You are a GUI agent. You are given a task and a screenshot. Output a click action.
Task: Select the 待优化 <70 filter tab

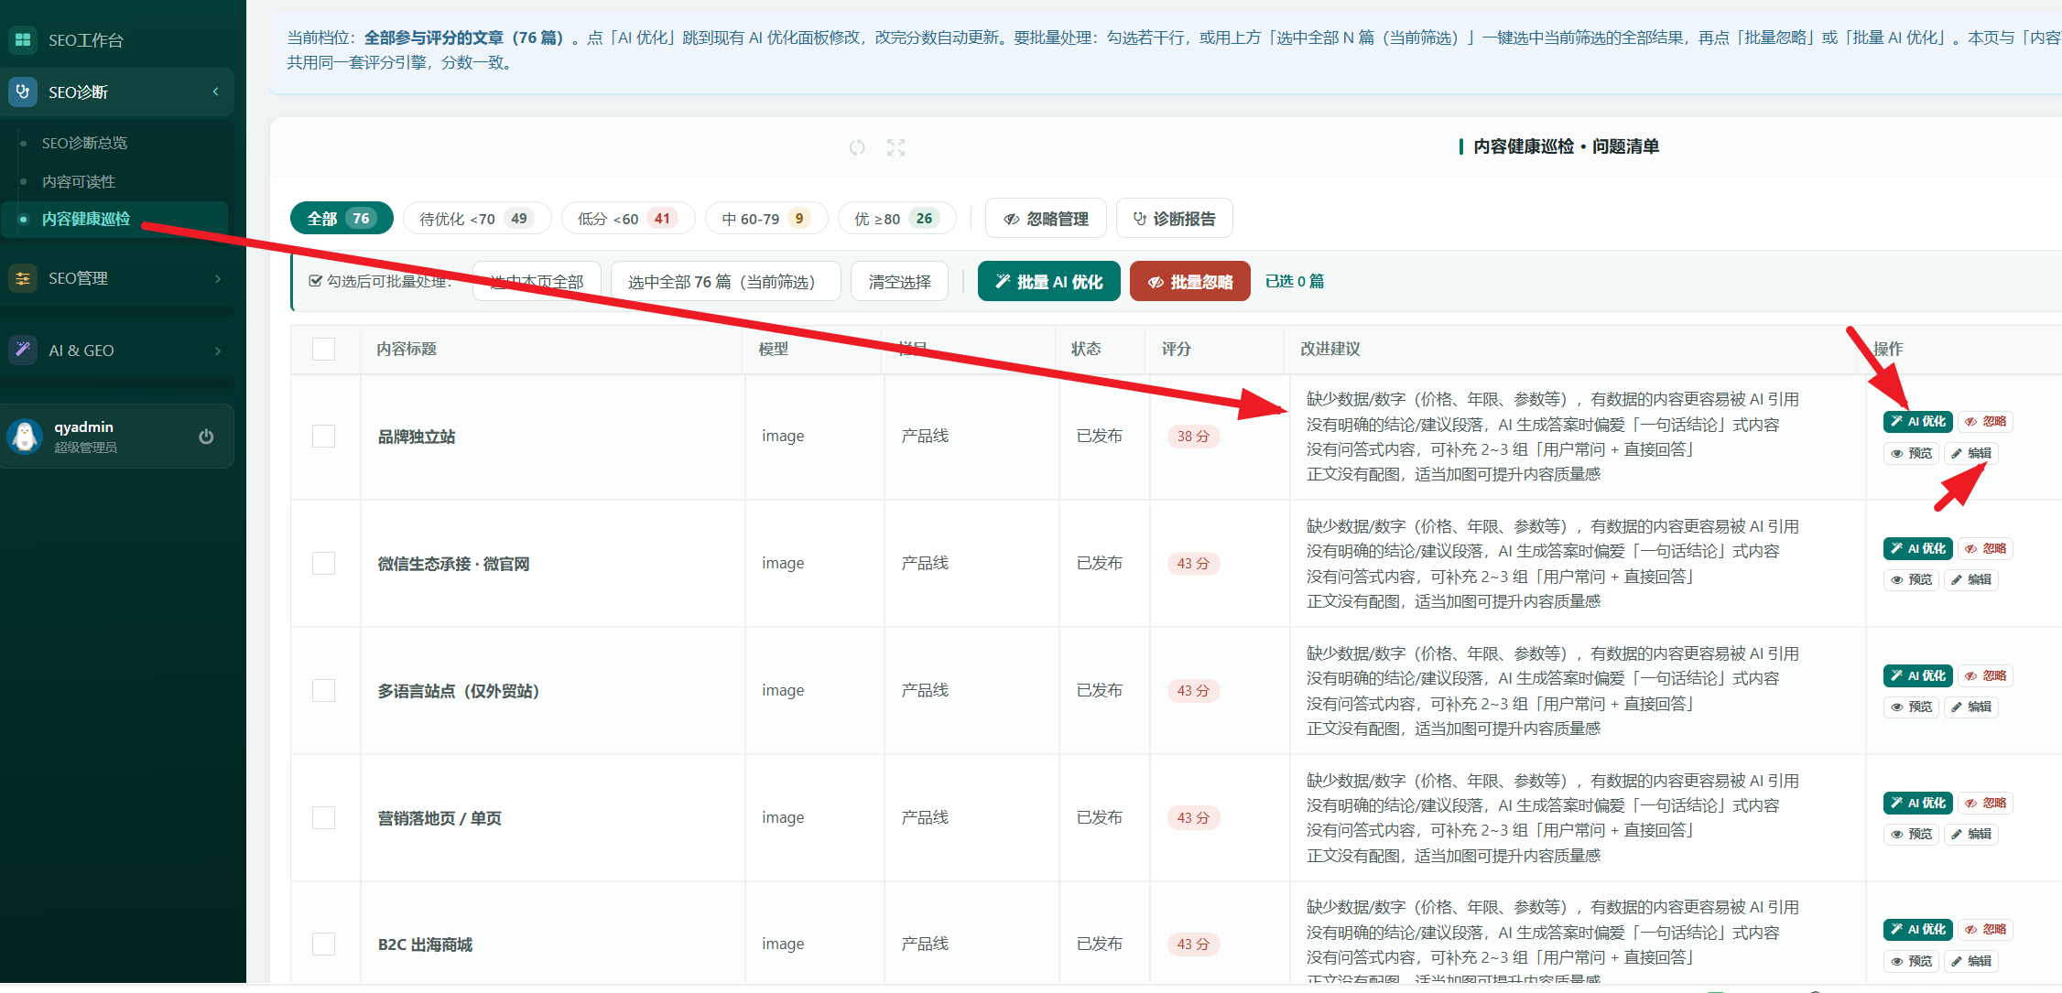pos(477,219)
